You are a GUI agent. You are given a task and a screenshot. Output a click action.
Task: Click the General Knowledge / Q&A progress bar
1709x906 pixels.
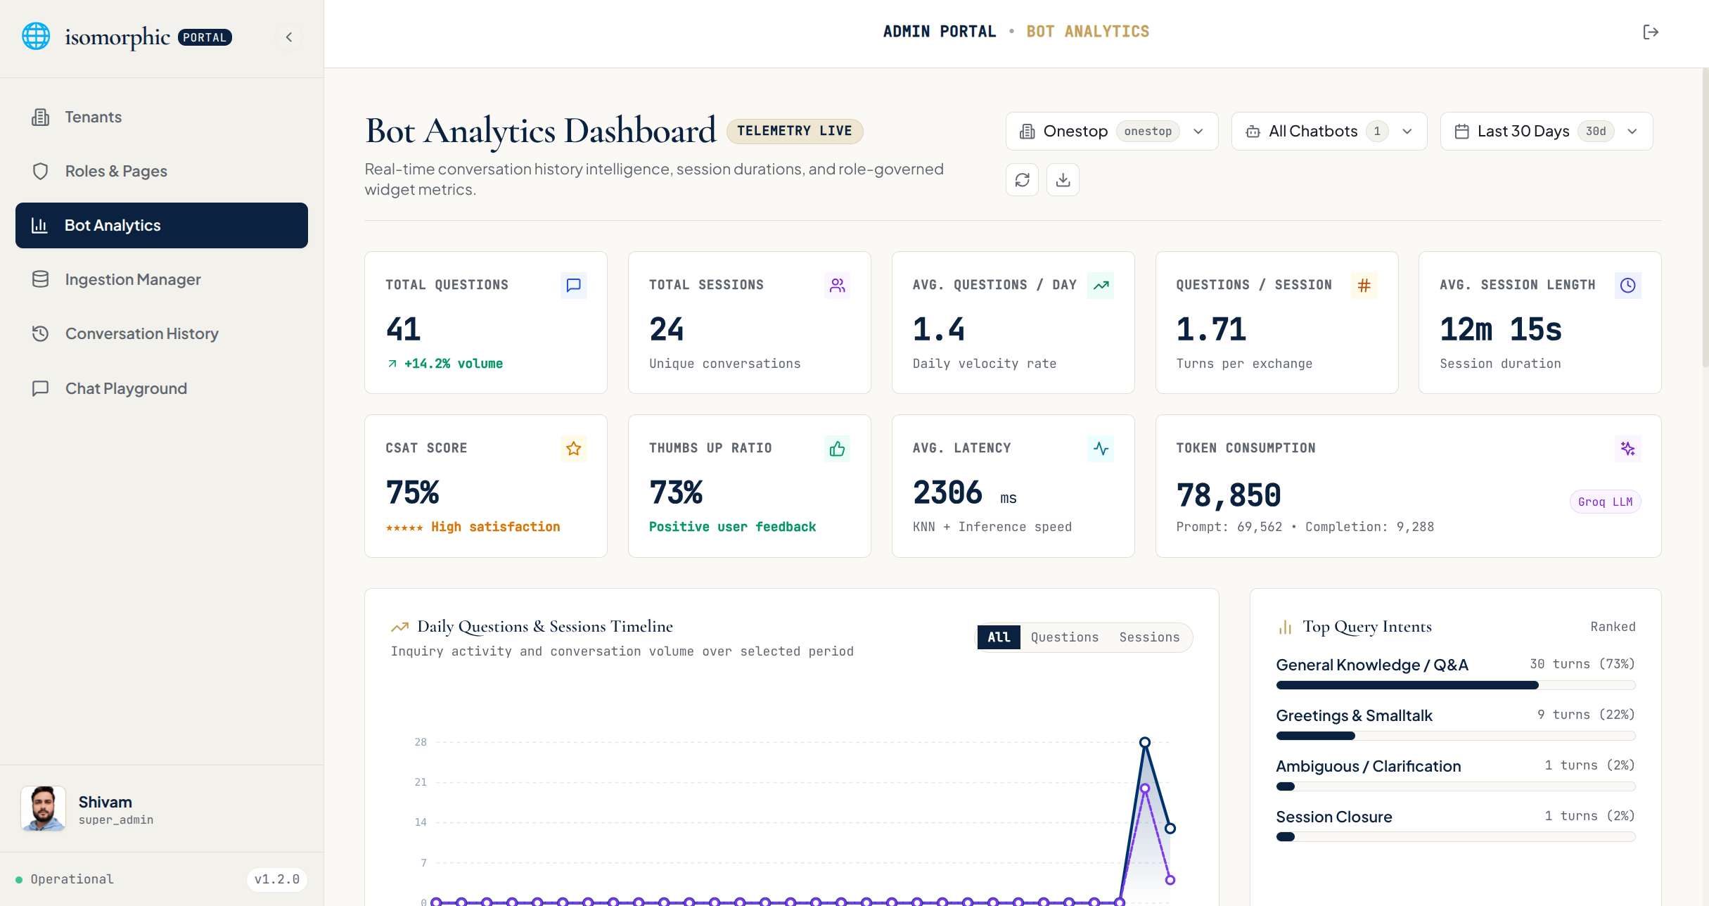1456,685
